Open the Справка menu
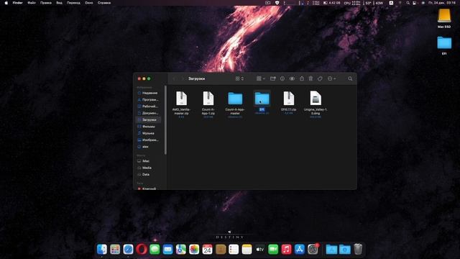The image size is (460, 259). click(x=104, y=3)
